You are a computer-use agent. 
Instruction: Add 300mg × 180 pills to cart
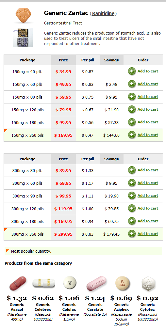pyautogui.click(x=148, y=221)
